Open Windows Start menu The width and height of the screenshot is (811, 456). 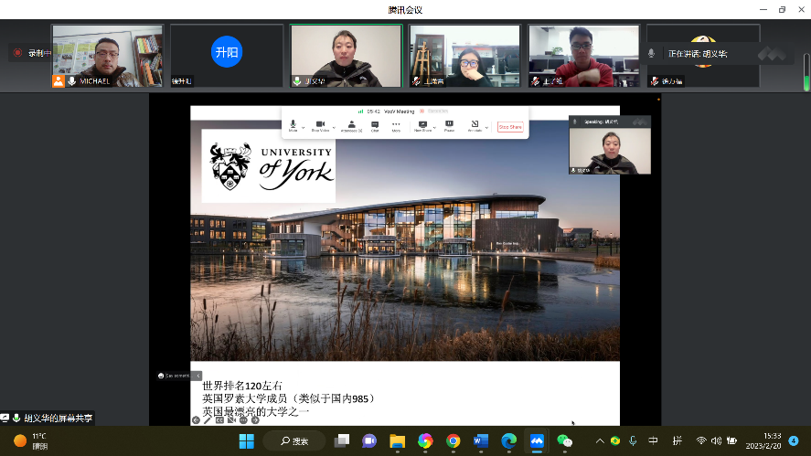[x=246, y=440]
